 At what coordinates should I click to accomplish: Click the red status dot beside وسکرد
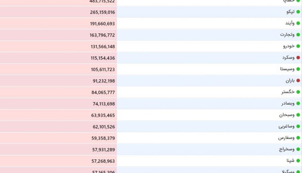(x=298, y=58)
